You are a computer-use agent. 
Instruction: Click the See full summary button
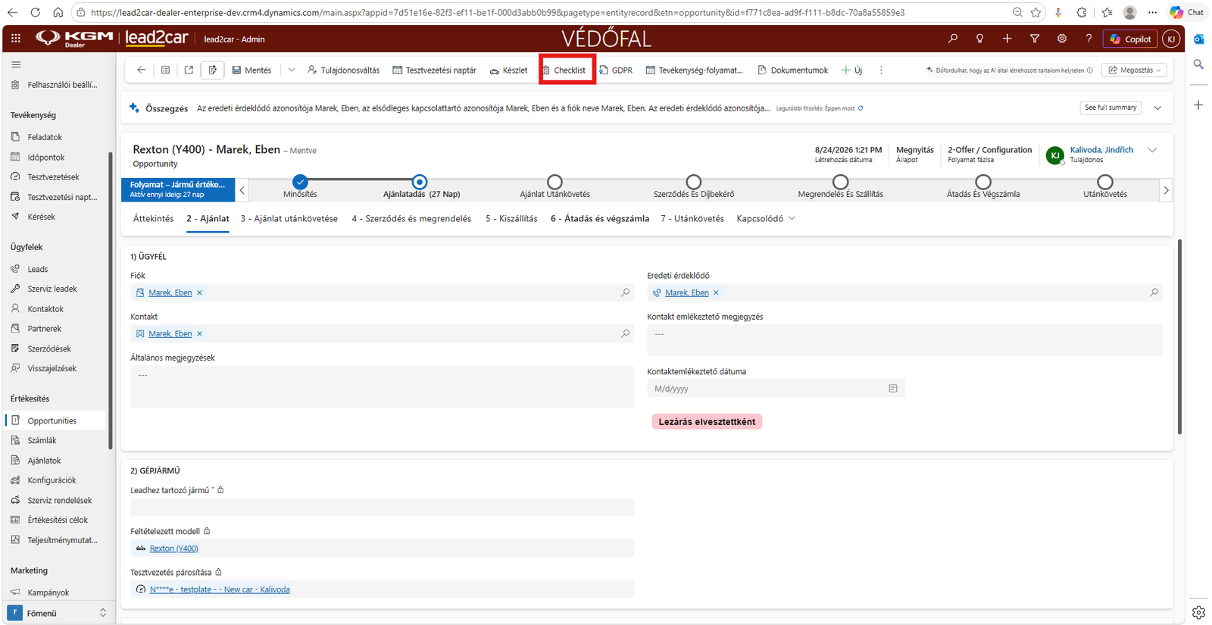1110,108
